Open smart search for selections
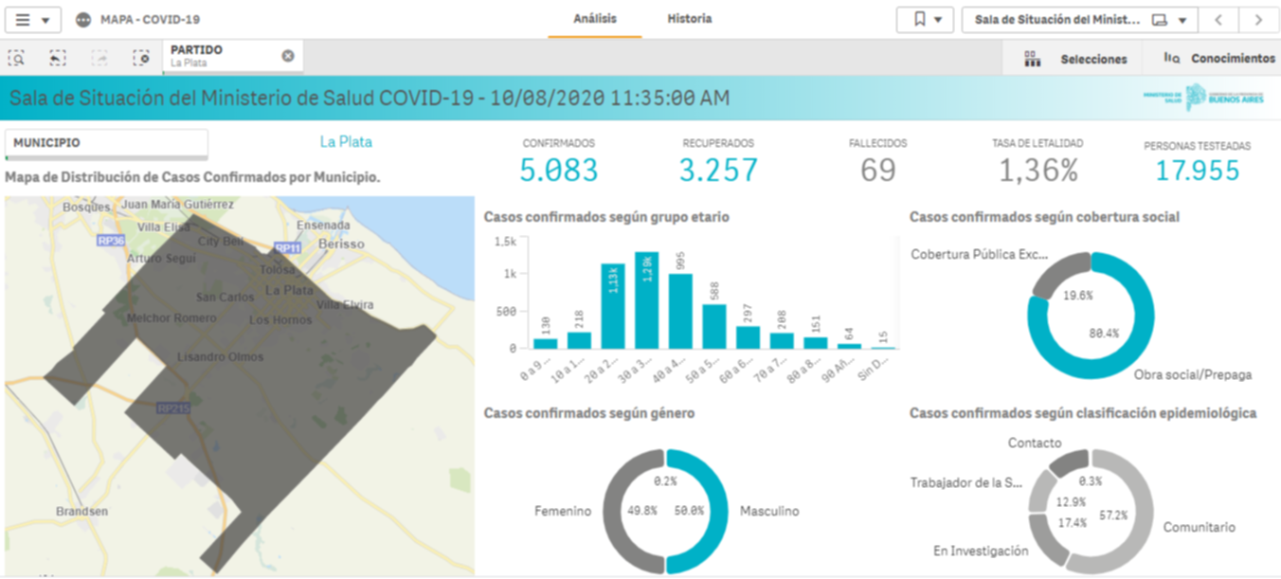The image size is (1281, 579). click(x=17, y=58)
